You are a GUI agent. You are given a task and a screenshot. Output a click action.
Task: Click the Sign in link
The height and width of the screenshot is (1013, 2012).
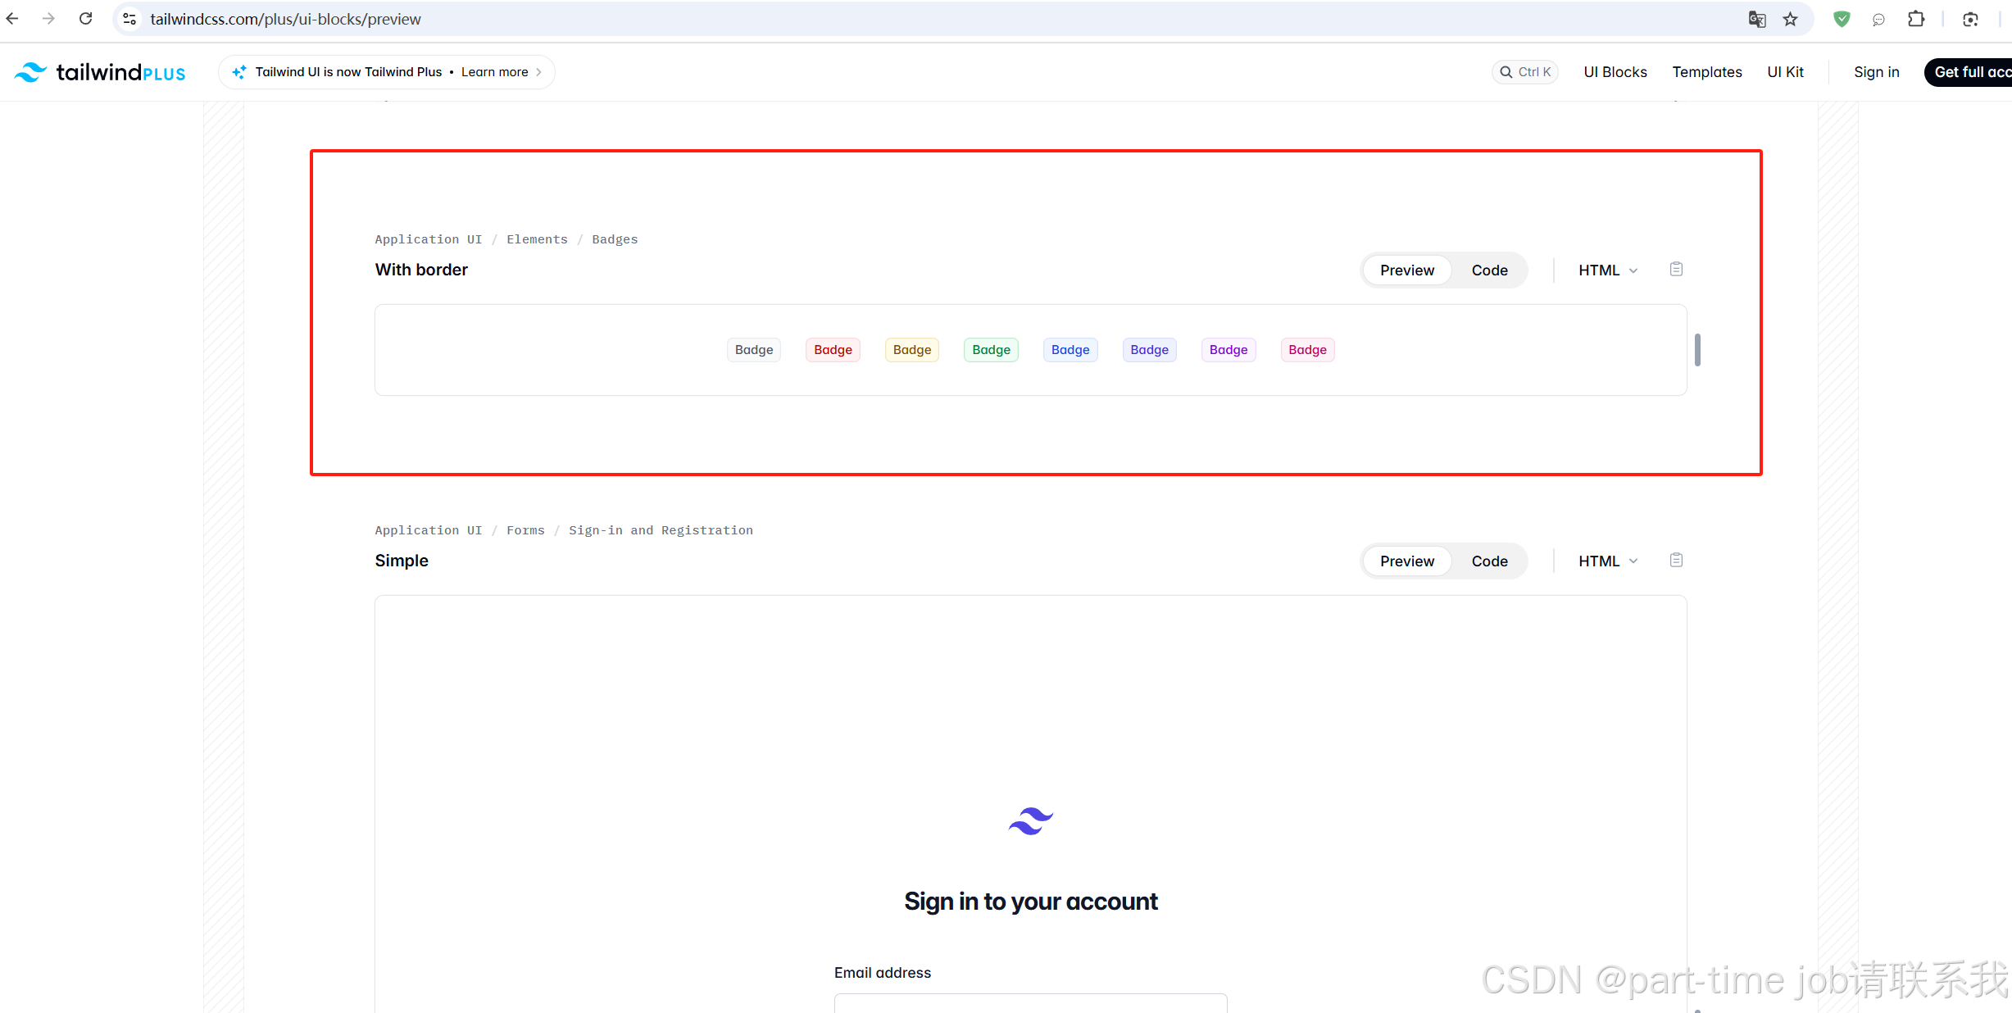tap(1876, 72)
